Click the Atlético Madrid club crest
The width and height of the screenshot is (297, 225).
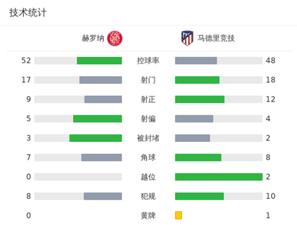(187, 38)
